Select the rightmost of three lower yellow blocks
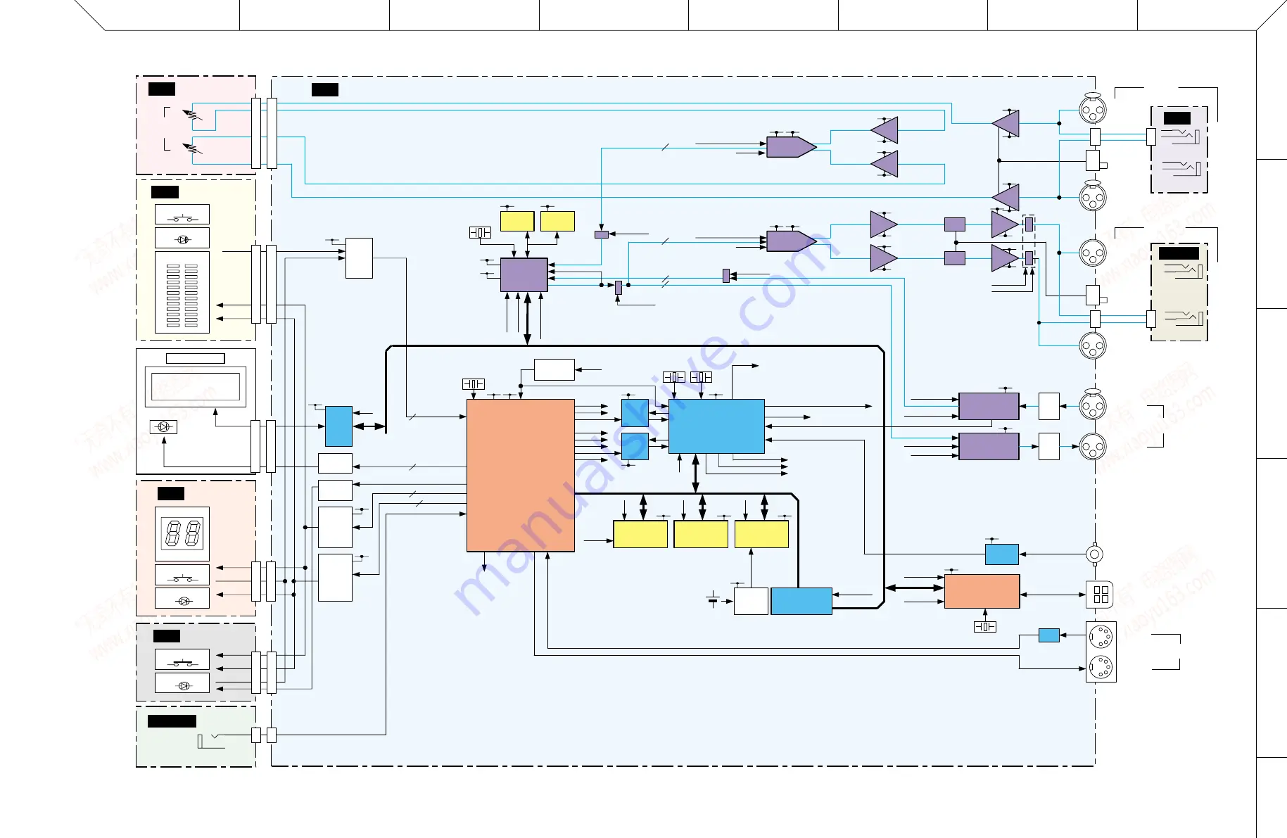Viewport: 1287px width, 838px height. coord(761,534)
